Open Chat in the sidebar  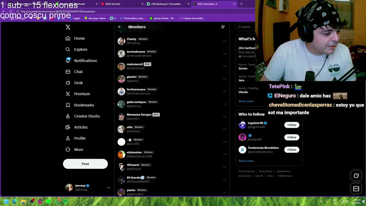(74, 72)
